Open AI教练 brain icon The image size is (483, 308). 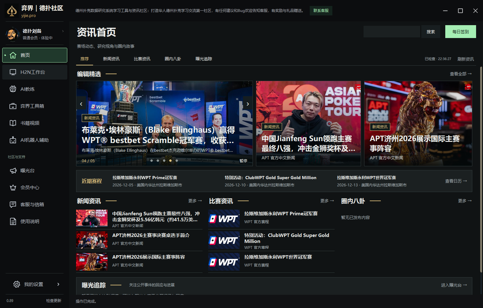(13, 89)
